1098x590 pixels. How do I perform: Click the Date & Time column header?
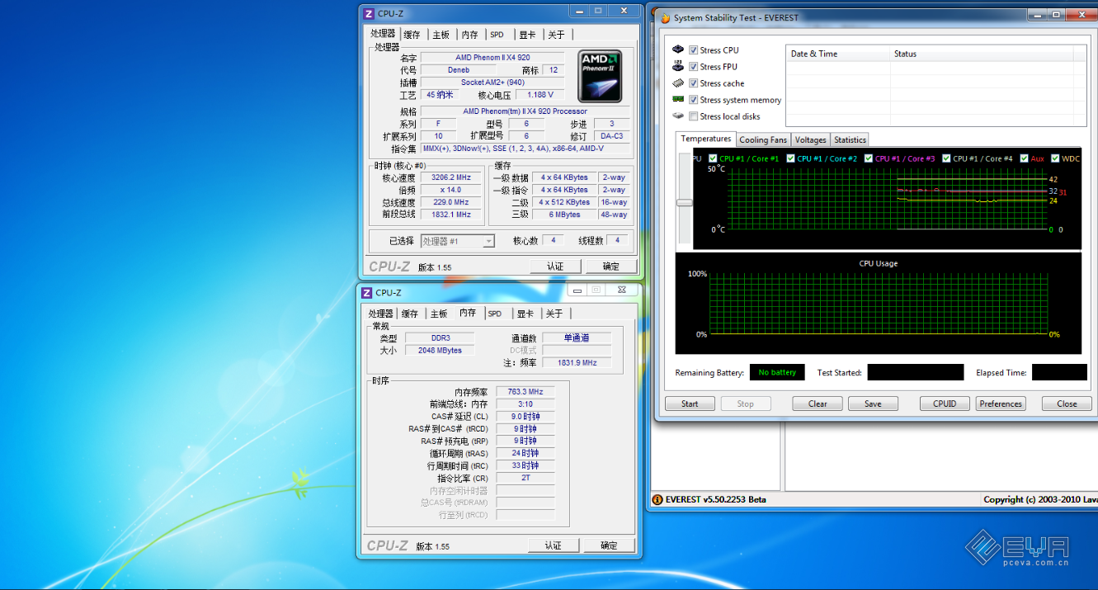click(837, 54)
